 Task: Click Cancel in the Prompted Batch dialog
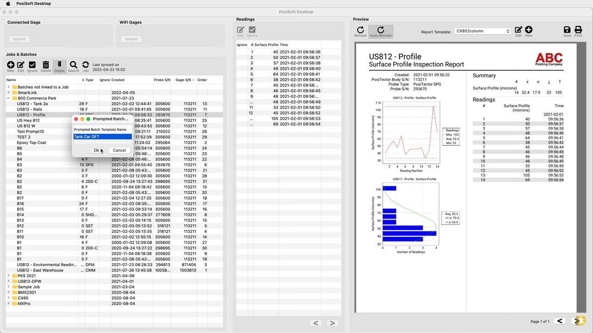click(119, 150)
